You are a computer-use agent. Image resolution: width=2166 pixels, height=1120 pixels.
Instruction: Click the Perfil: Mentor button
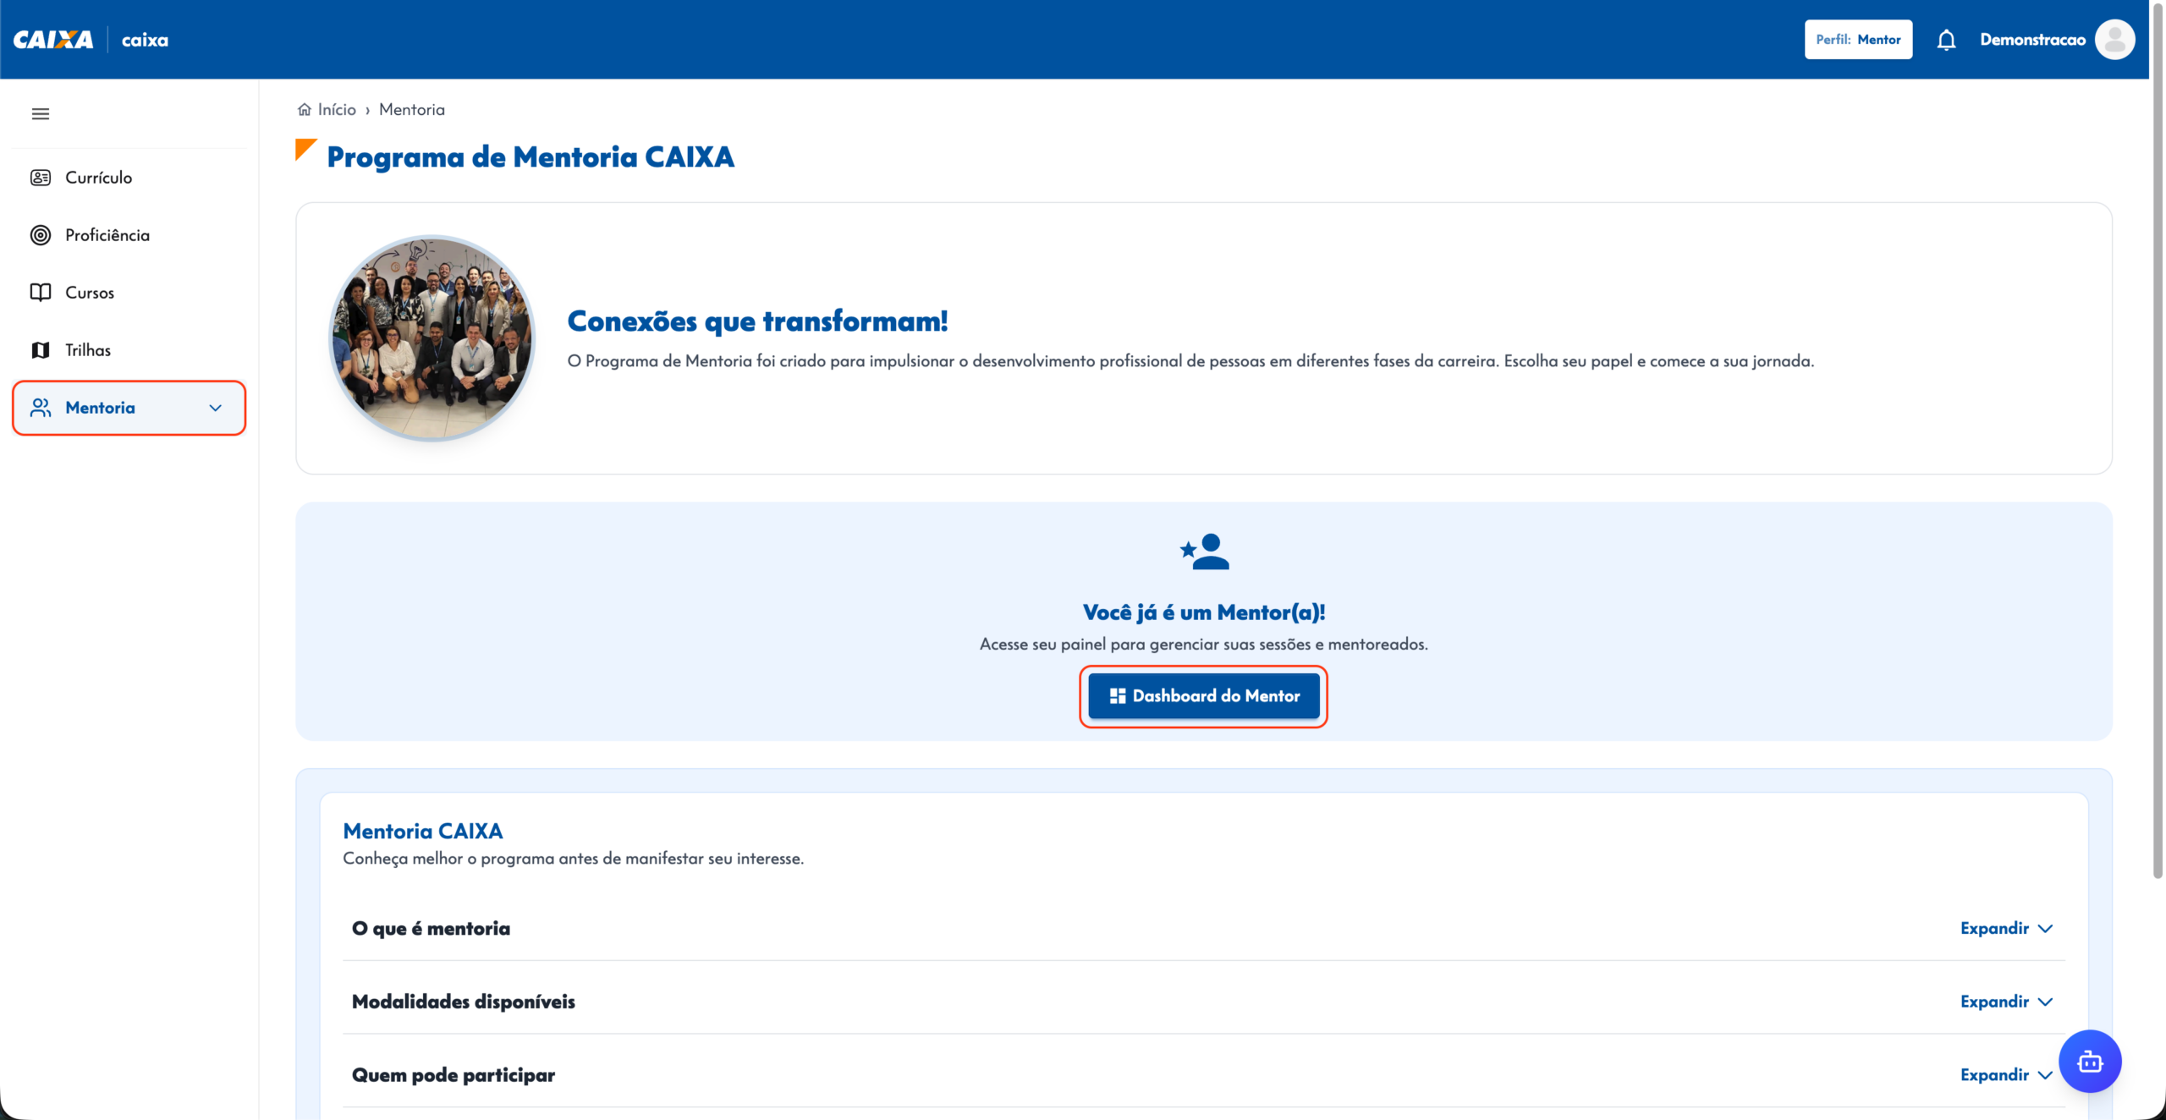(1858, 40)
